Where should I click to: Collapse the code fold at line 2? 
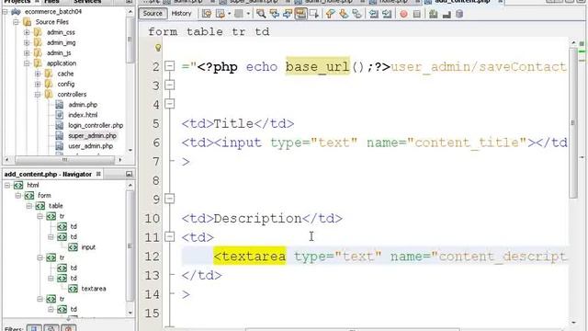pos(169,66)
